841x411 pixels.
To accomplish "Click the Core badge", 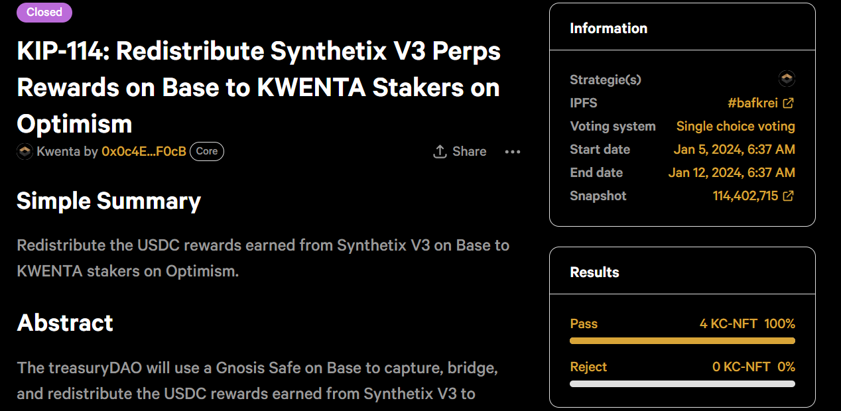I will (x=207, y=151).
